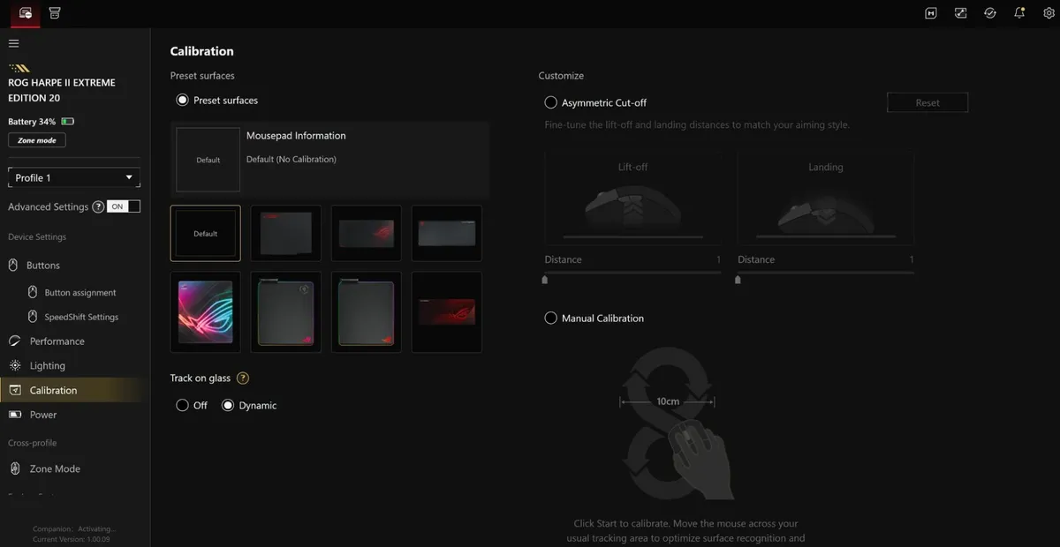The image size is (1060, 547).
Task: Open the device tab icon at top-left
Action: tap(25, 13)
